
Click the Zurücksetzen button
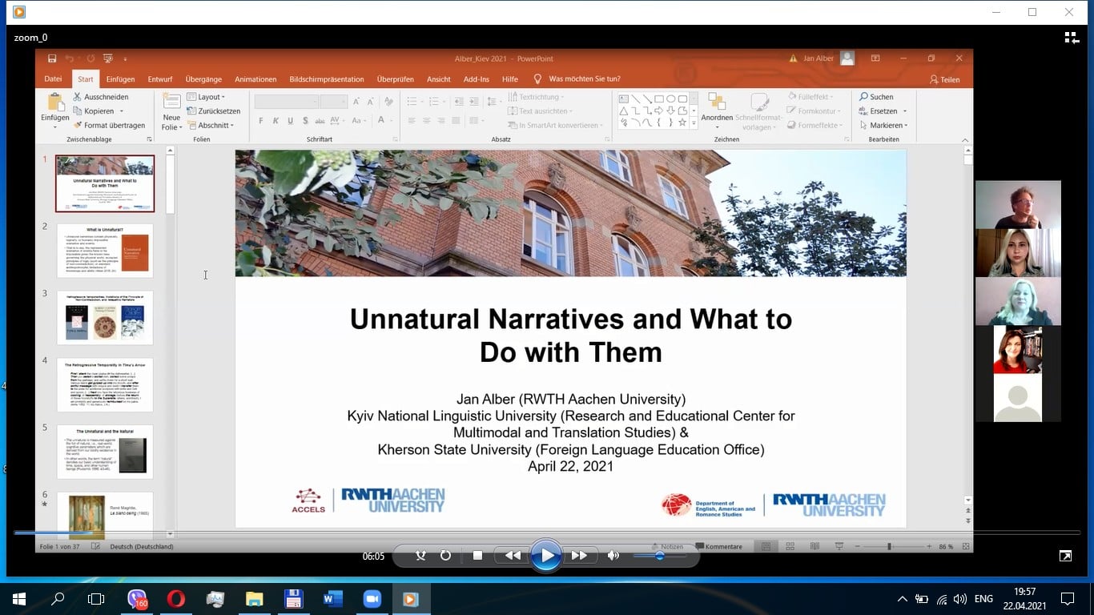[x=214, y=111]
